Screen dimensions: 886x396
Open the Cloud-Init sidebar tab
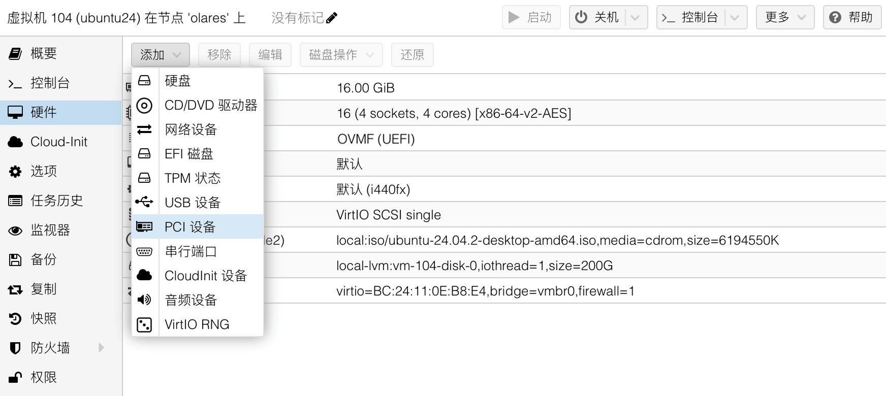coord(59,142)
